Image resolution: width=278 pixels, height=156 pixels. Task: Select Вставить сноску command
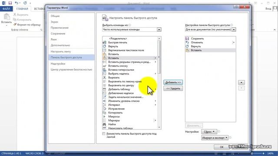point(129,66)
